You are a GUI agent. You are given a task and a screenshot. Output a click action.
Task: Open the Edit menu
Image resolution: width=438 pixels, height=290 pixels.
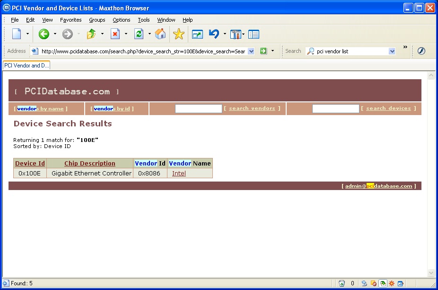[x=30, y=20]
